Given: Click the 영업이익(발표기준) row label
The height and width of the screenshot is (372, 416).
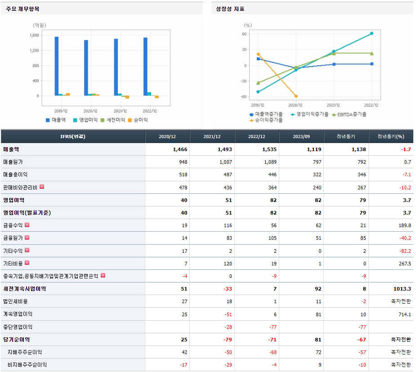Looking at the screenshot, I should (27, 212).
